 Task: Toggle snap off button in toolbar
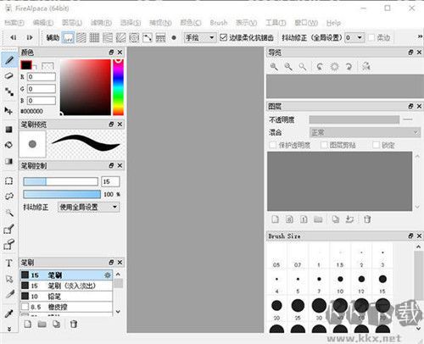tap(69, 37)
